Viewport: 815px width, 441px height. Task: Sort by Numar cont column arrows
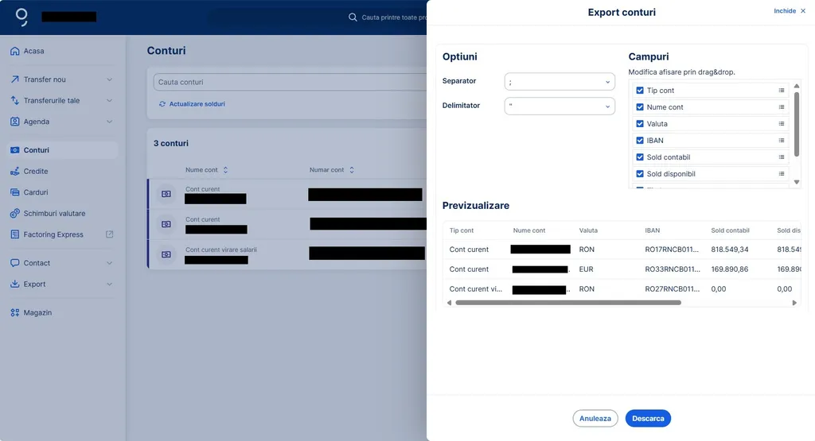click(x=352, y=170)
